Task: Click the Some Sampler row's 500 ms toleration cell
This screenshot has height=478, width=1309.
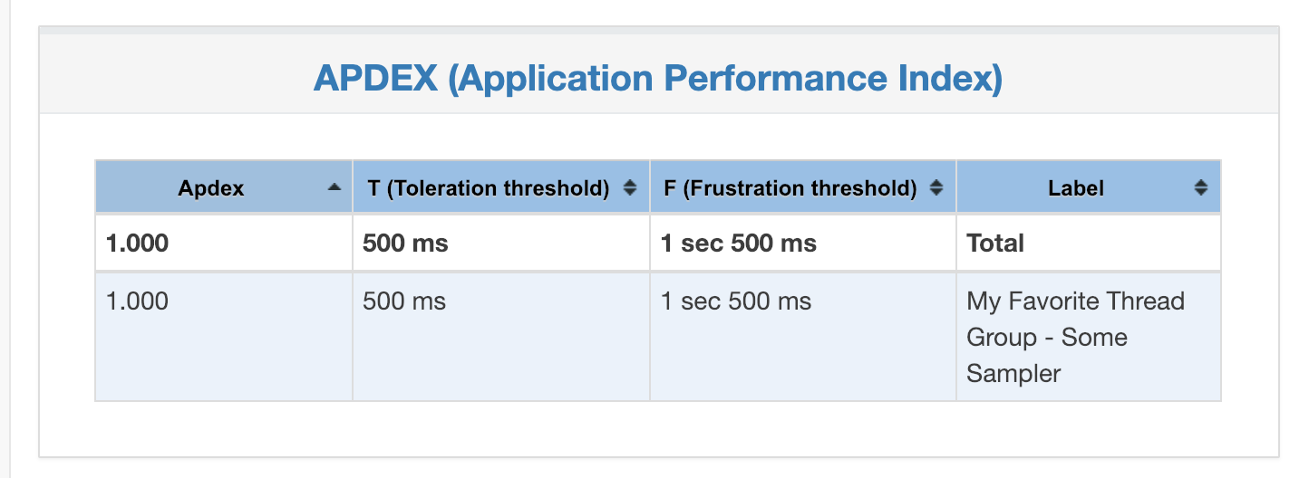Action: coord(404,301)
